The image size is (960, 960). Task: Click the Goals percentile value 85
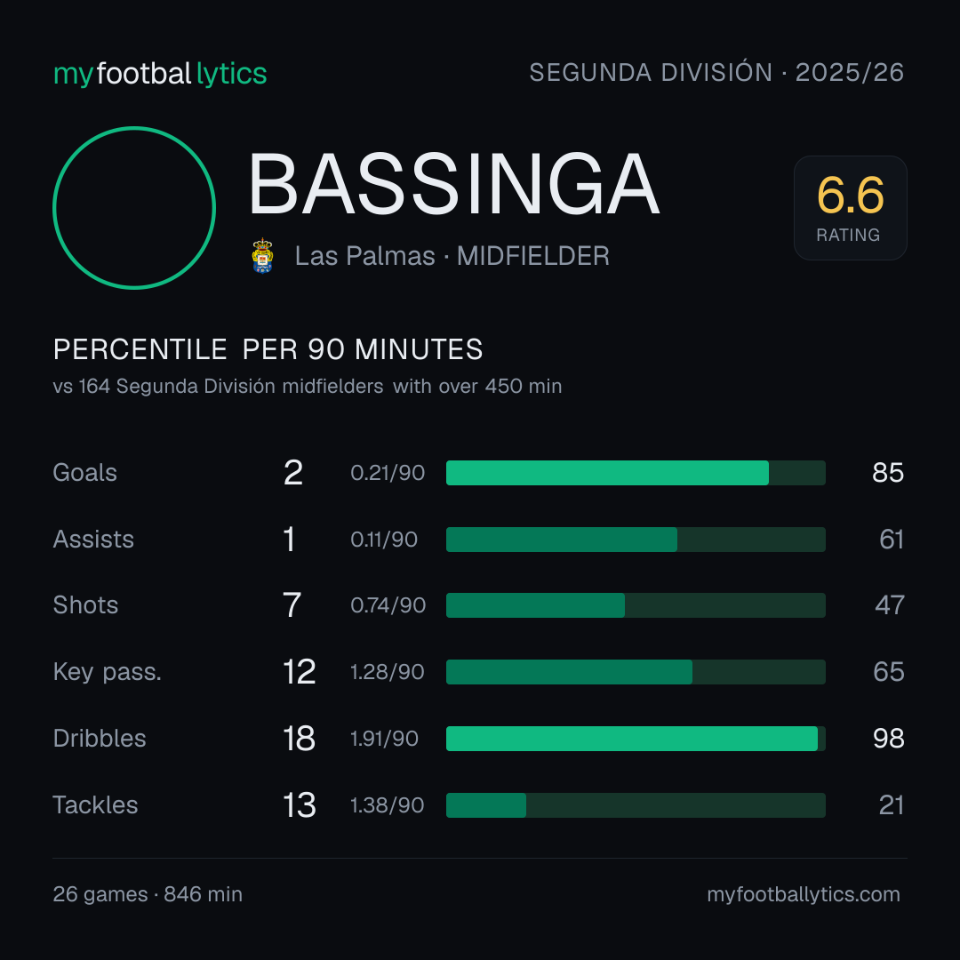[888, 473]
